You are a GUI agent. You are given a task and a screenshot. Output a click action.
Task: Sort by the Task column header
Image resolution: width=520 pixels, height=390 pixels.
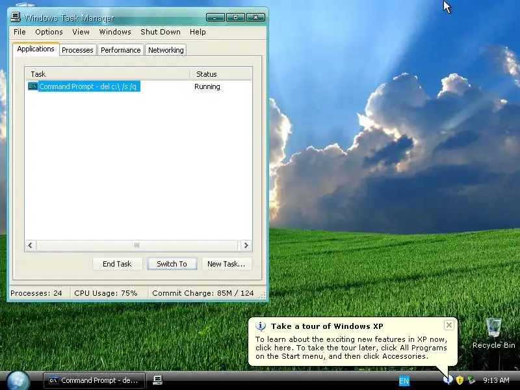pos(107,74)
